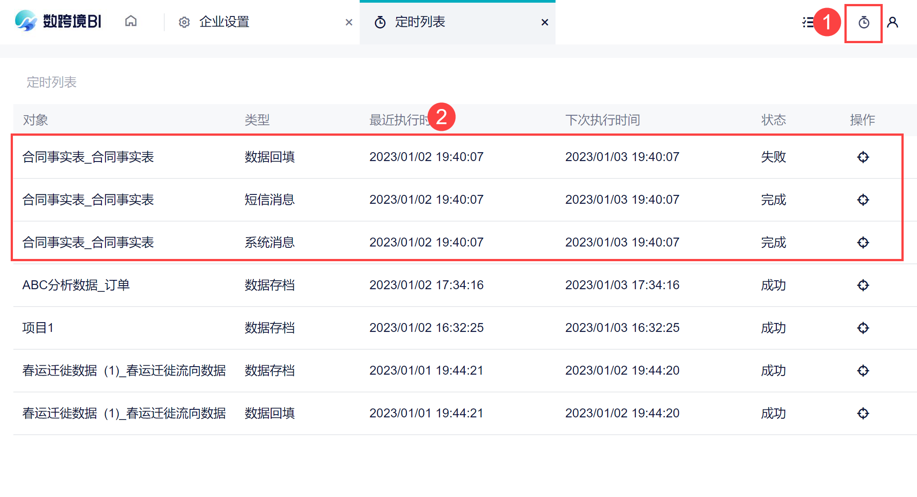Click the 数跨境BI logo
917x497 pixels.
click(x=58, y=21)
